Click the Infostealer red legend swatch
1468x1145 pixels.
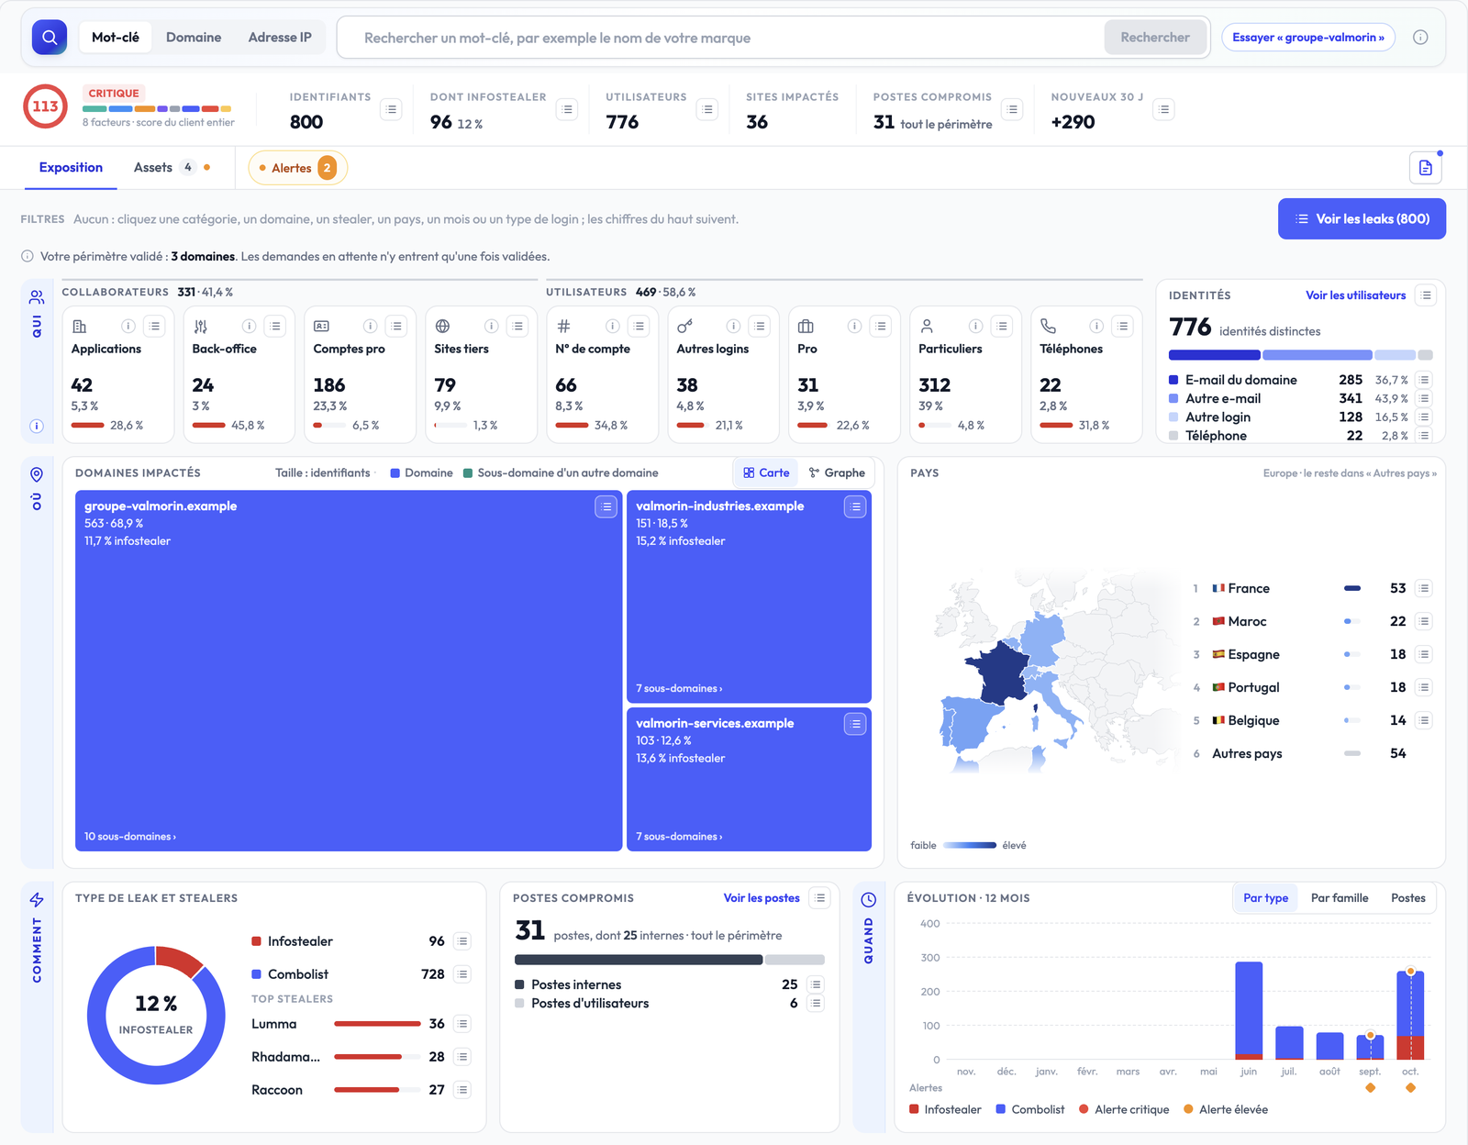(x=914, y=1110)
